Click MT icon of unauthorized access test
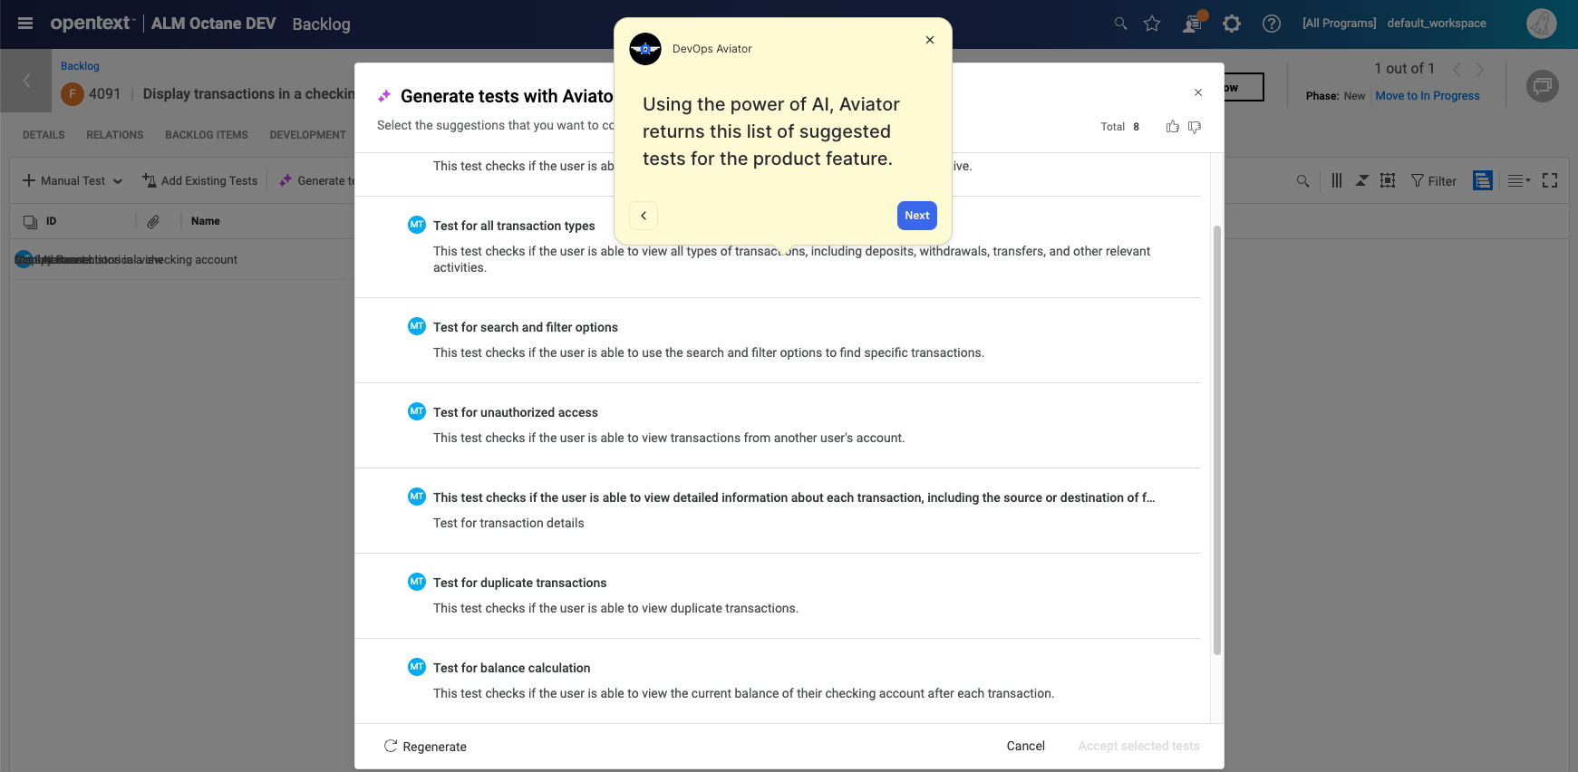This screenshot has width=1578, height=772. pyautogui.click(x=417, y=411)
